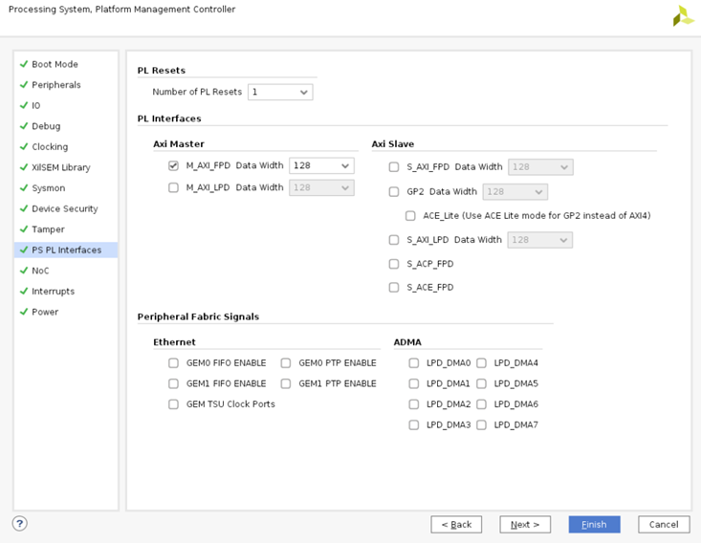This screenshot has width=701, height=543.
Task: Uncheck the M_AXI_FPD checkbox
Action: 173,165
